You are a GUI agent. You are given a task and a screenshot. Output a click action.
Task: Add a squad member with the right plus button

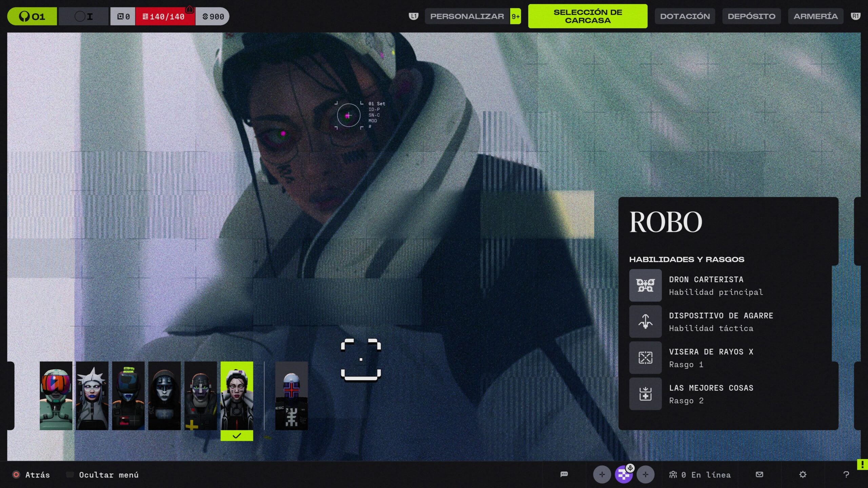645,474
